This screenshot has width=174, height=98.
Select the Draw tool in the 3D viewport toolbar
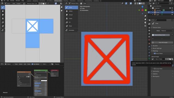(x=71, y=7)
